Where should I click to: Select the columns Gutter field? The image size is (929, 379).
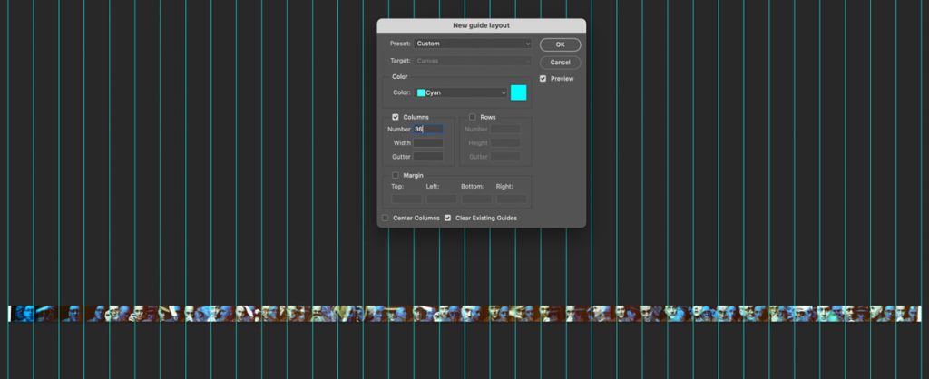point(428,157)
